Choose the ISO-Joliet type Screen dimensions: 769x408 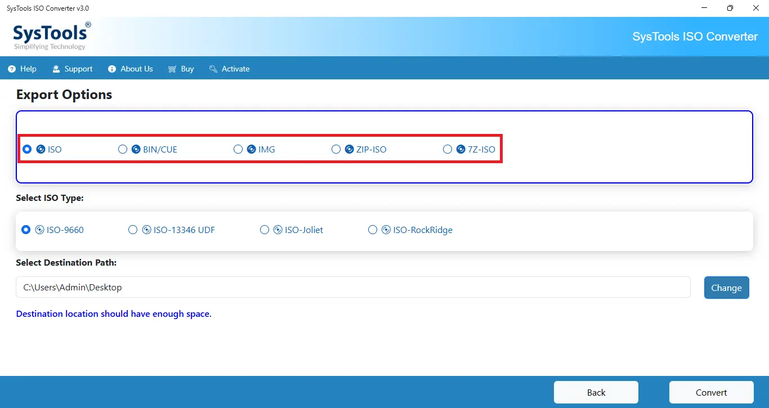[265, 230]
